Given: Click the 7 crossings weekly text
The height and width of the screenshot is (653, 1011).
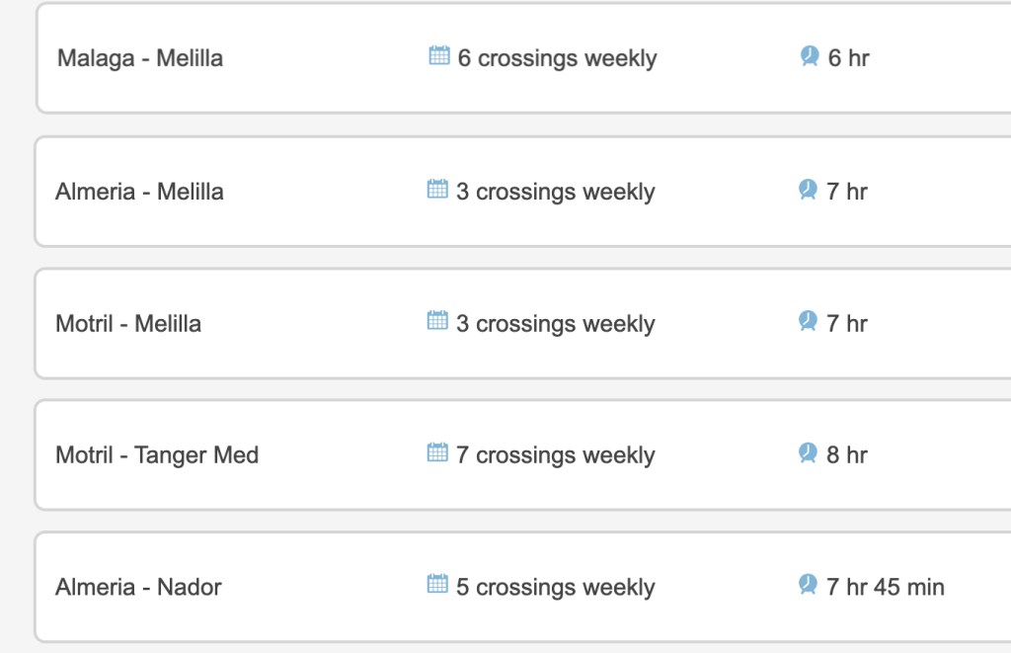Looking at the screenshot, I should pos(555,456).
